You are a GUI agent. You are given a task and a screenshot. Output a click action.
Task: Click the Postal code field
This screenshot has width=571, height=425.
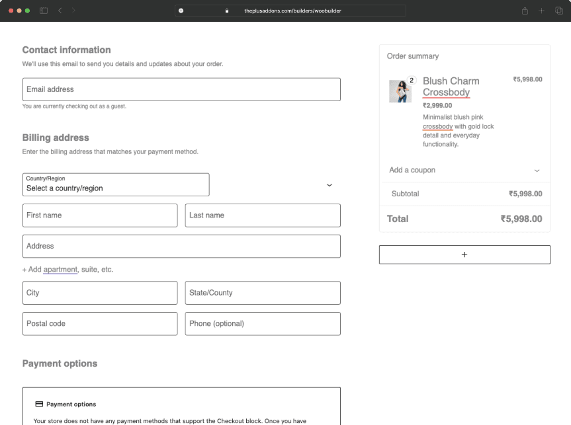[x=99, y=324]
